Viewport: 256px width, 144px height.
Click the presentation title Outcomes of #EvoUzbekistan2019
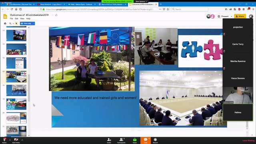pos(29,15)
